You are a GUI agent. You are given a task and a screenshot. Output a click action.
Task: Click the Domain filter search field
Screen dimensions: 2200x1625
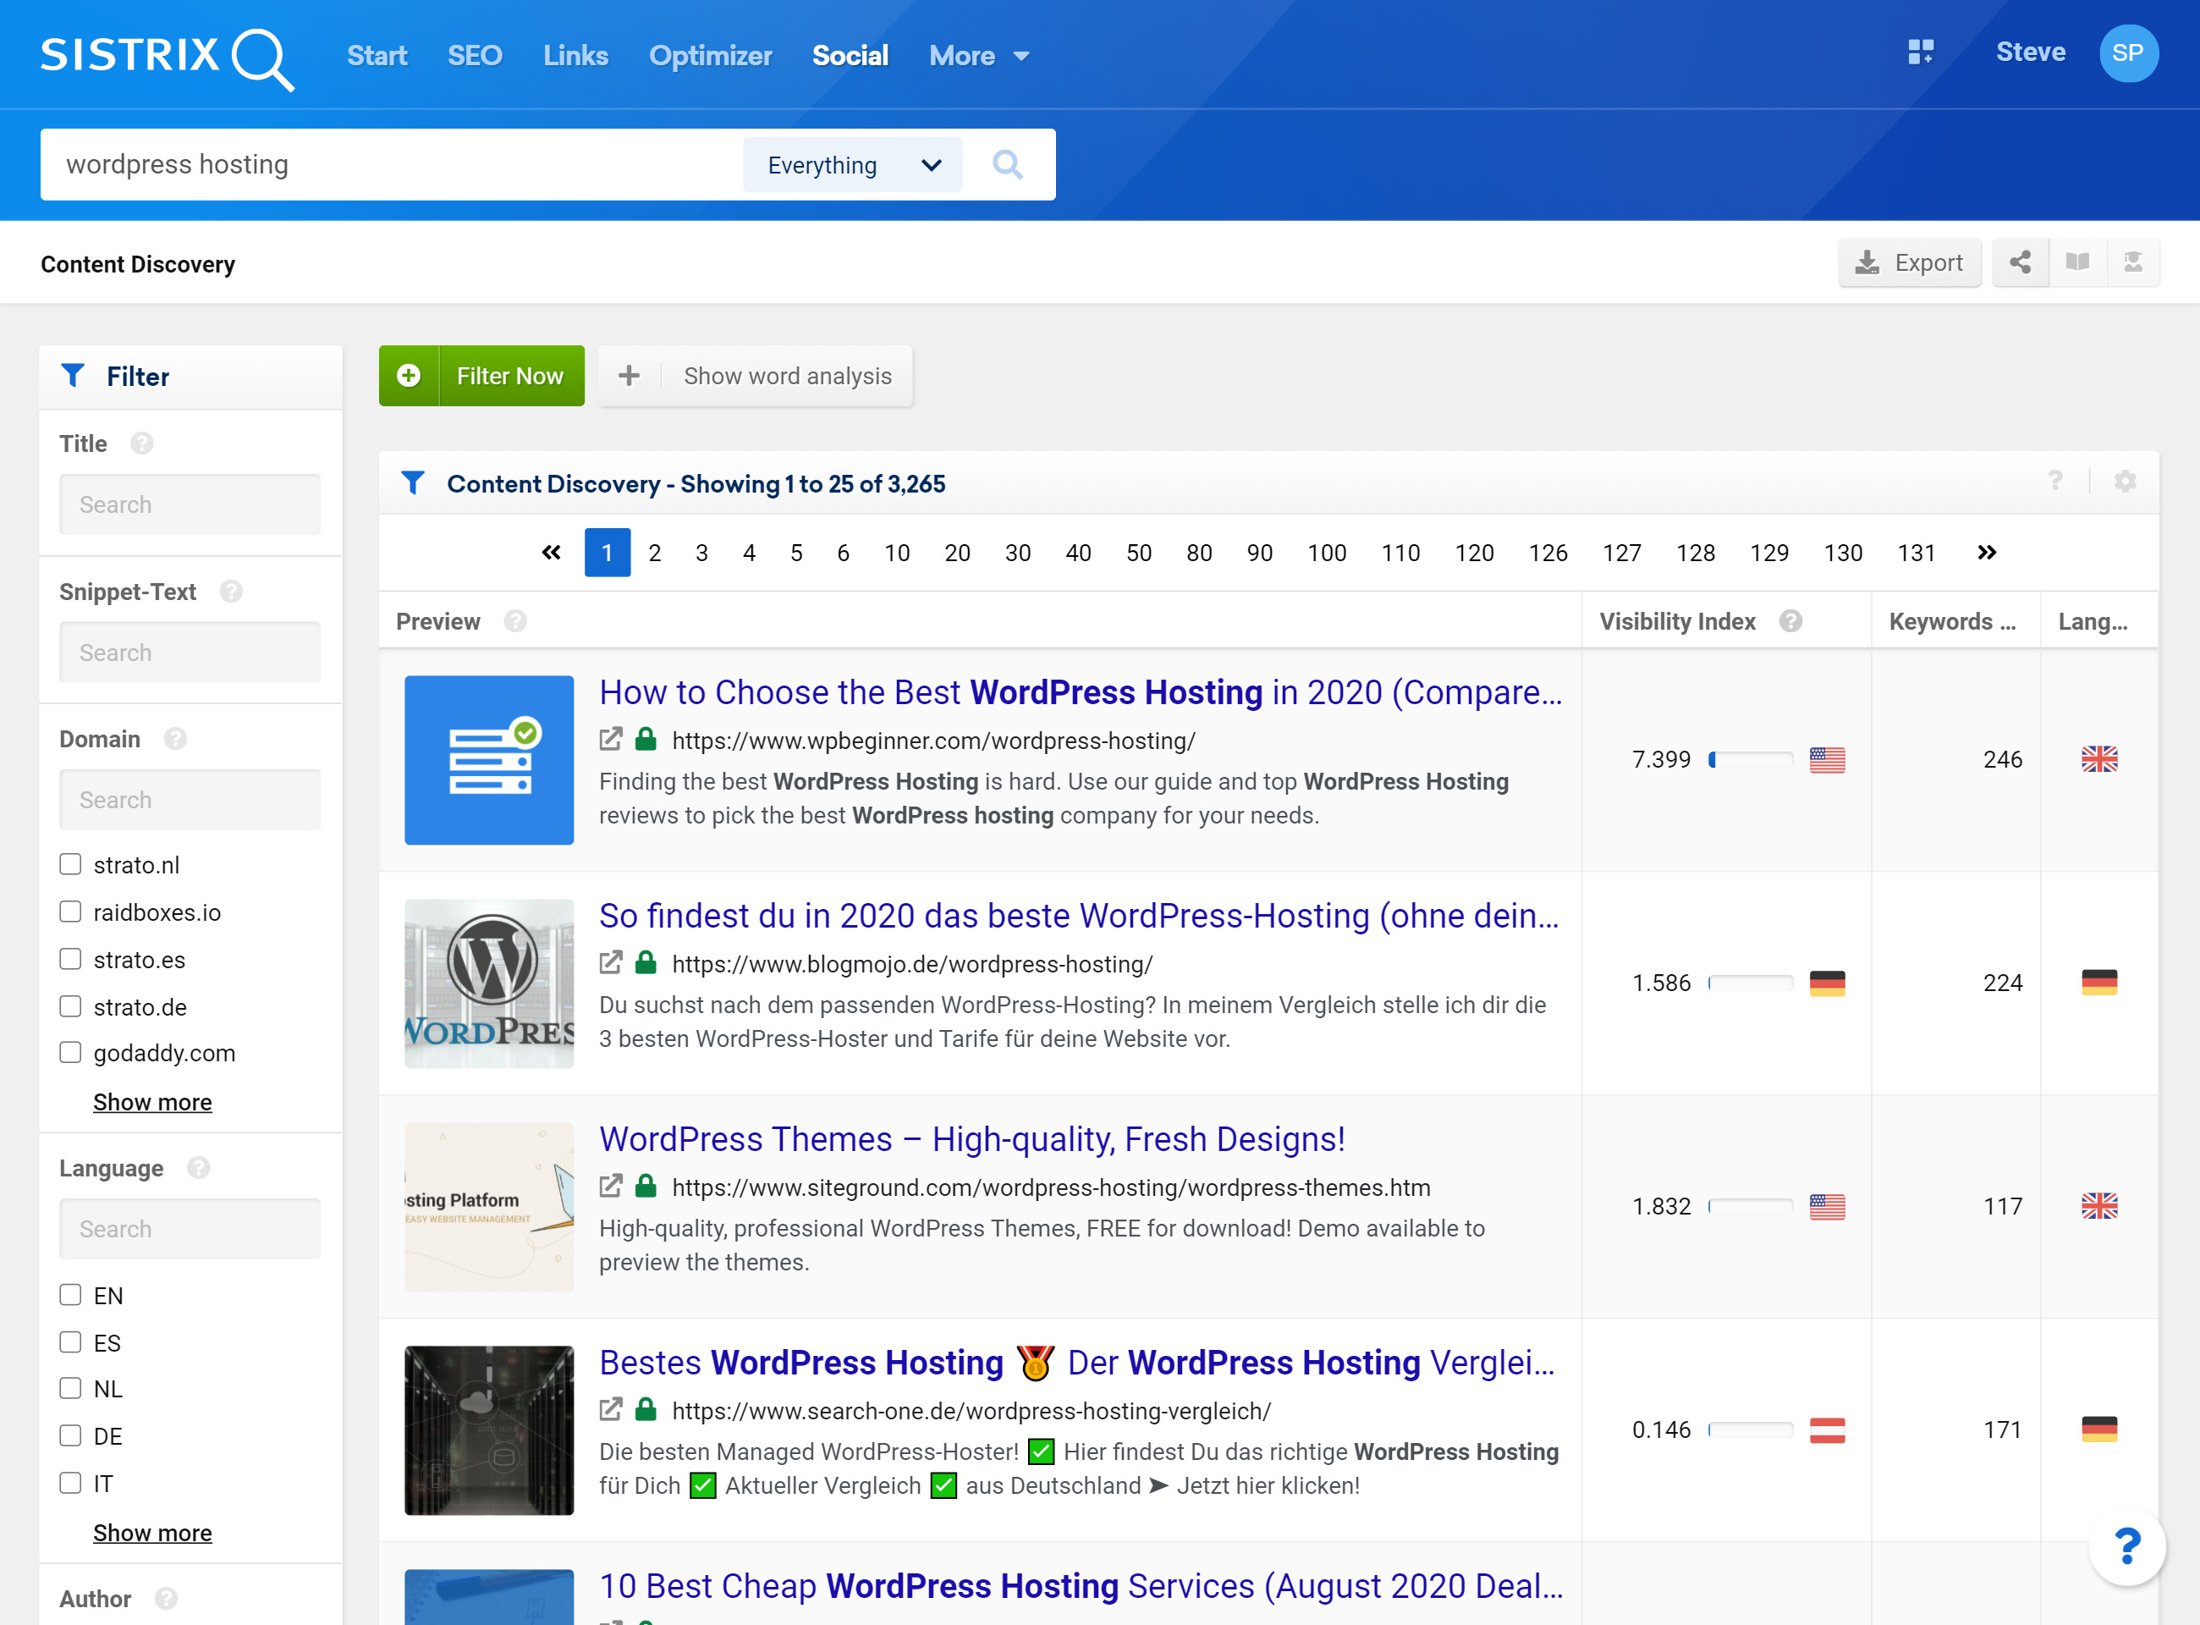pyautogui.click(x=190, y=800)
